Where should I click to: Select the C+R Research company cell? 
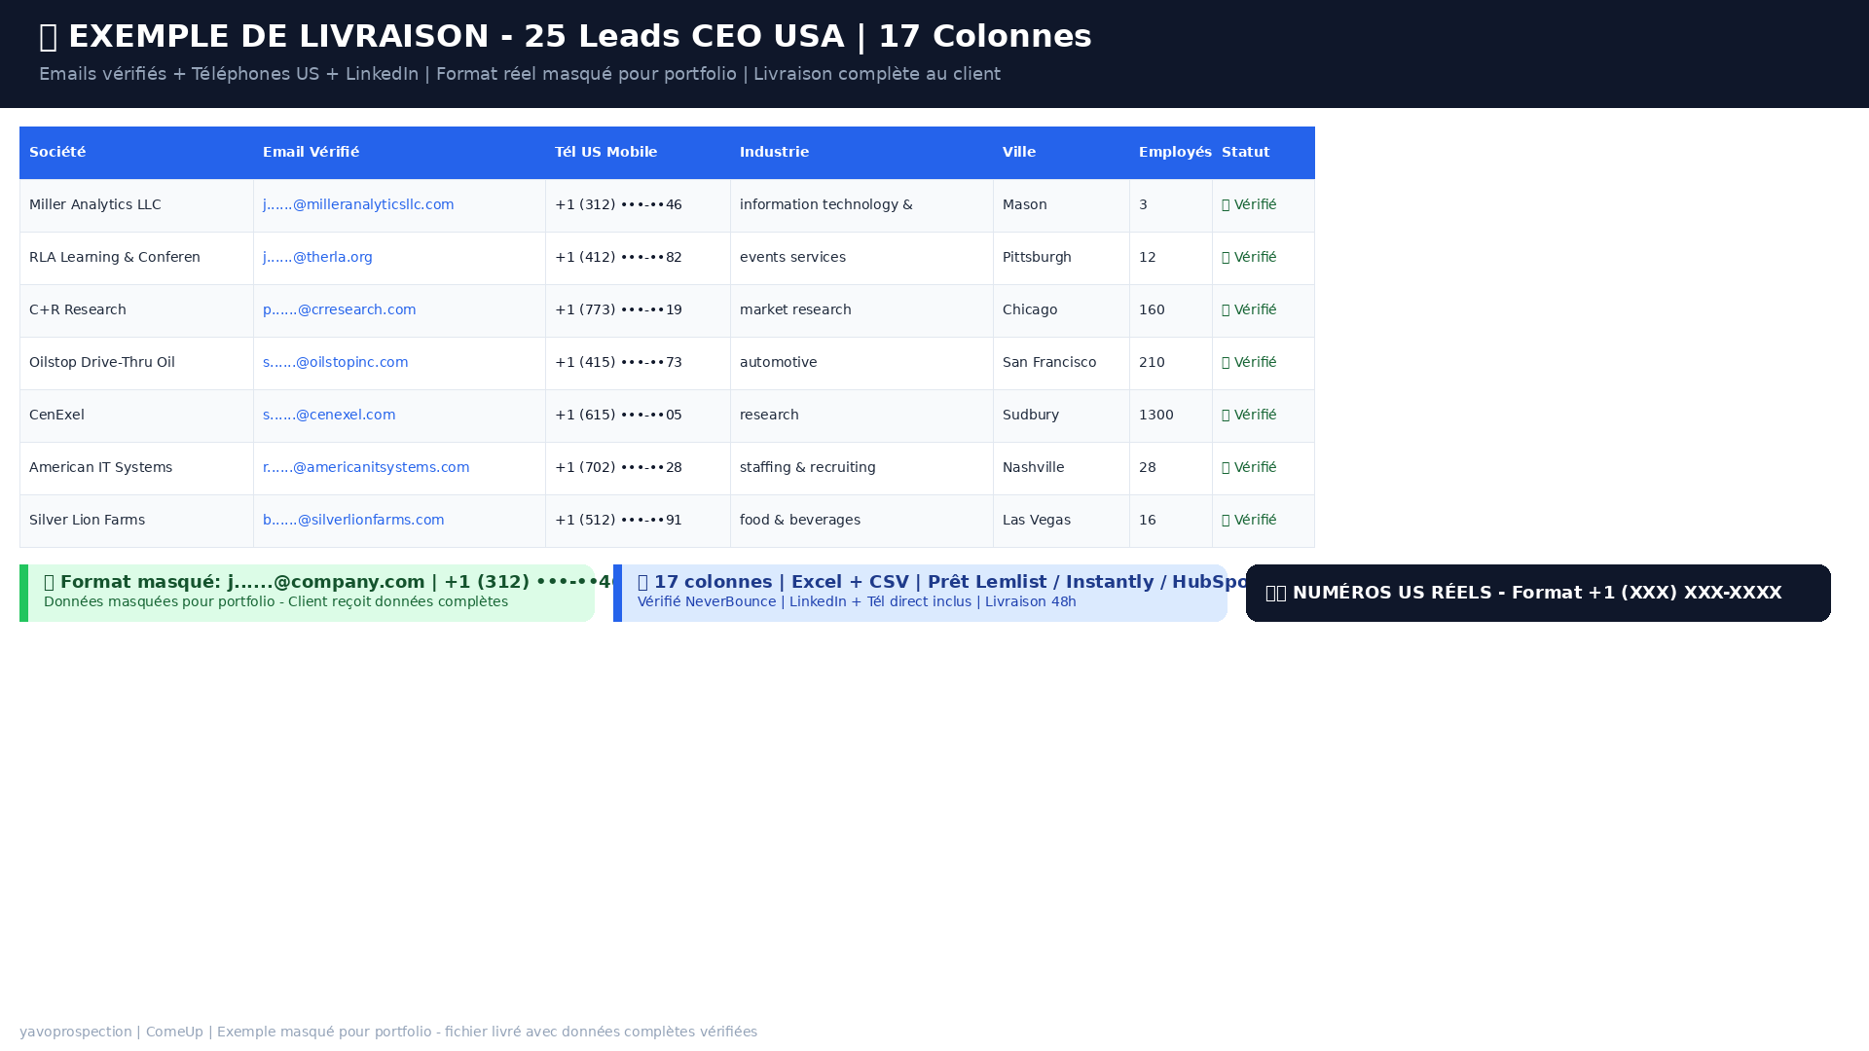tap(136, 310)
